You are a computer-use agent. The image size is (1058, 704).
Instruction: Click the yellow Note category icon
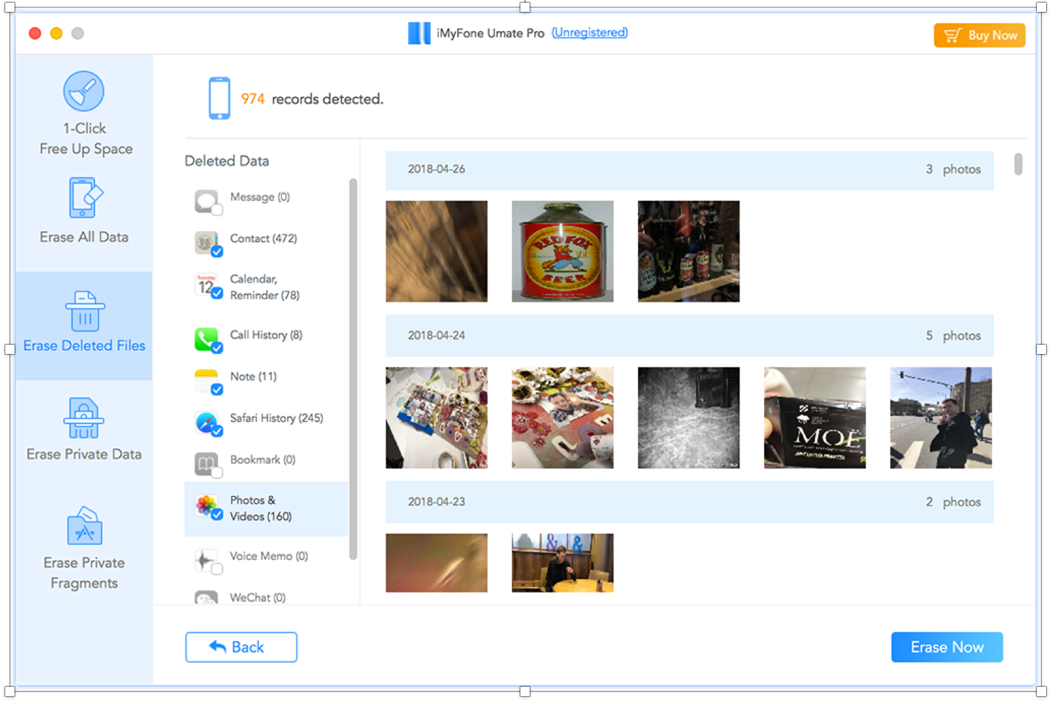click(x=207, y=381)
